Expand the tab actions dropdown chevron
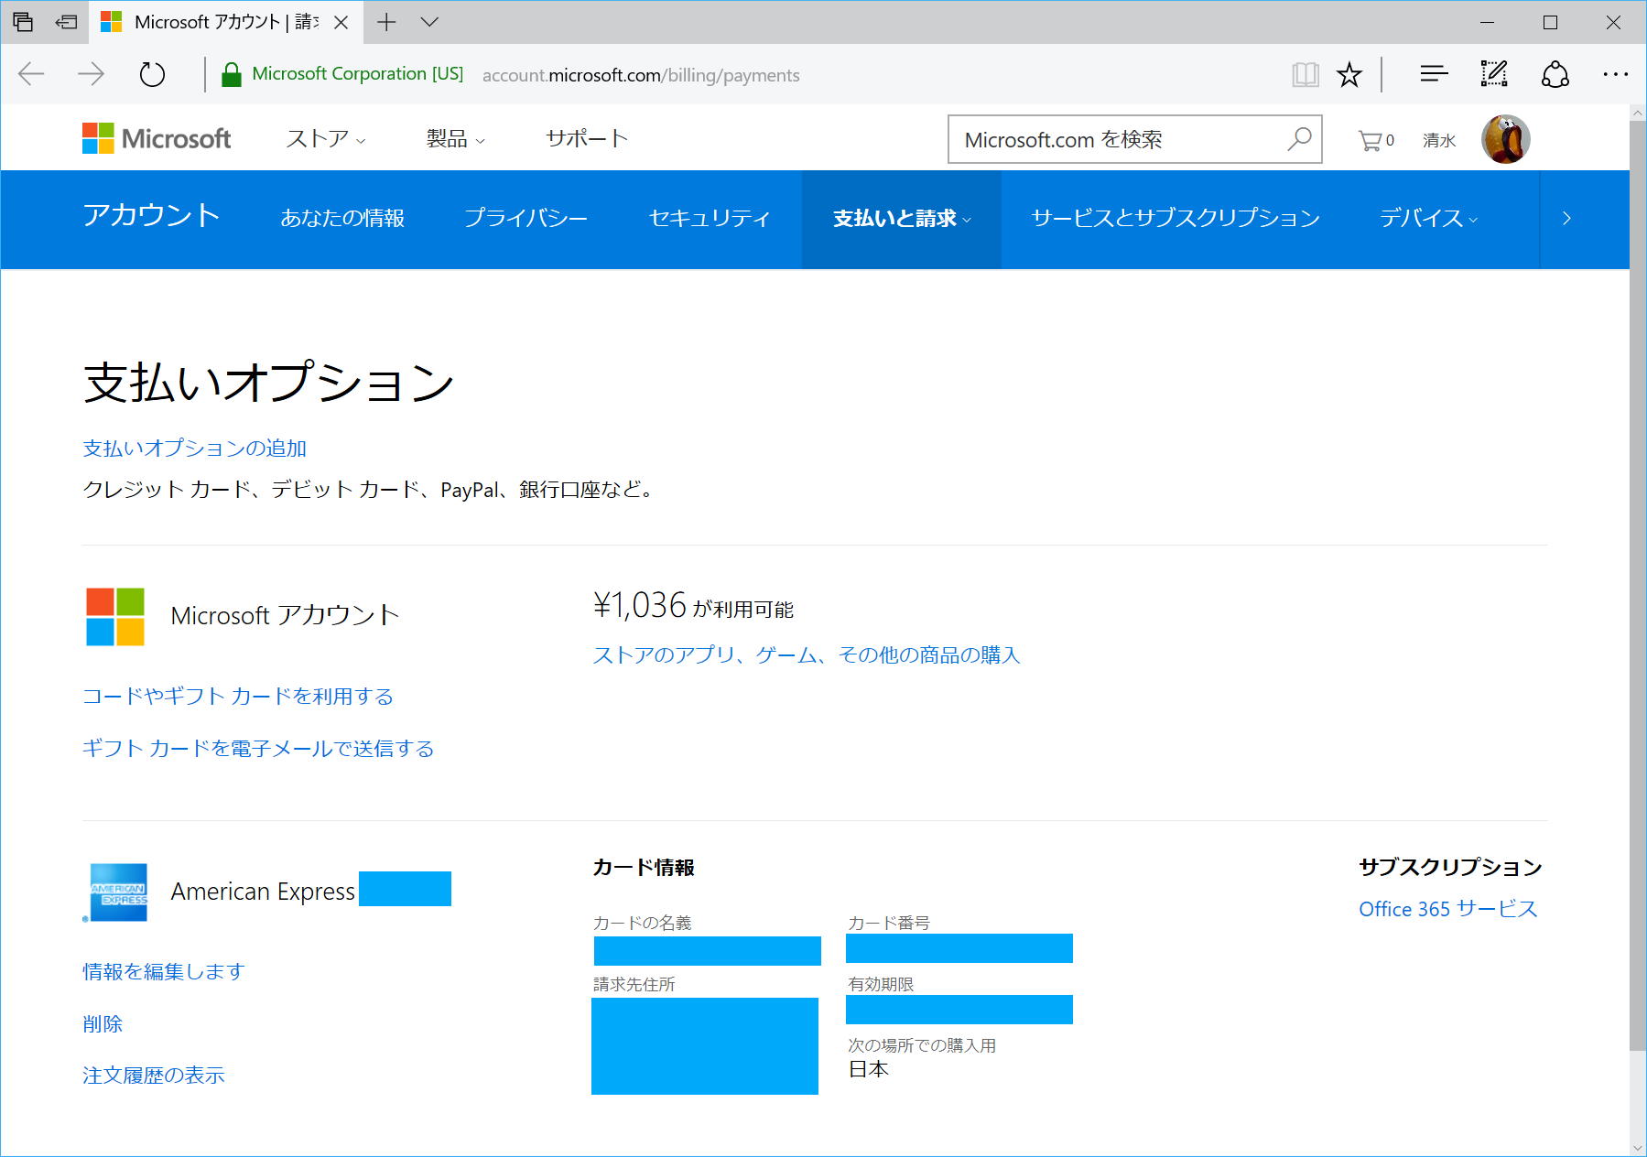 (x=429, y=22)
